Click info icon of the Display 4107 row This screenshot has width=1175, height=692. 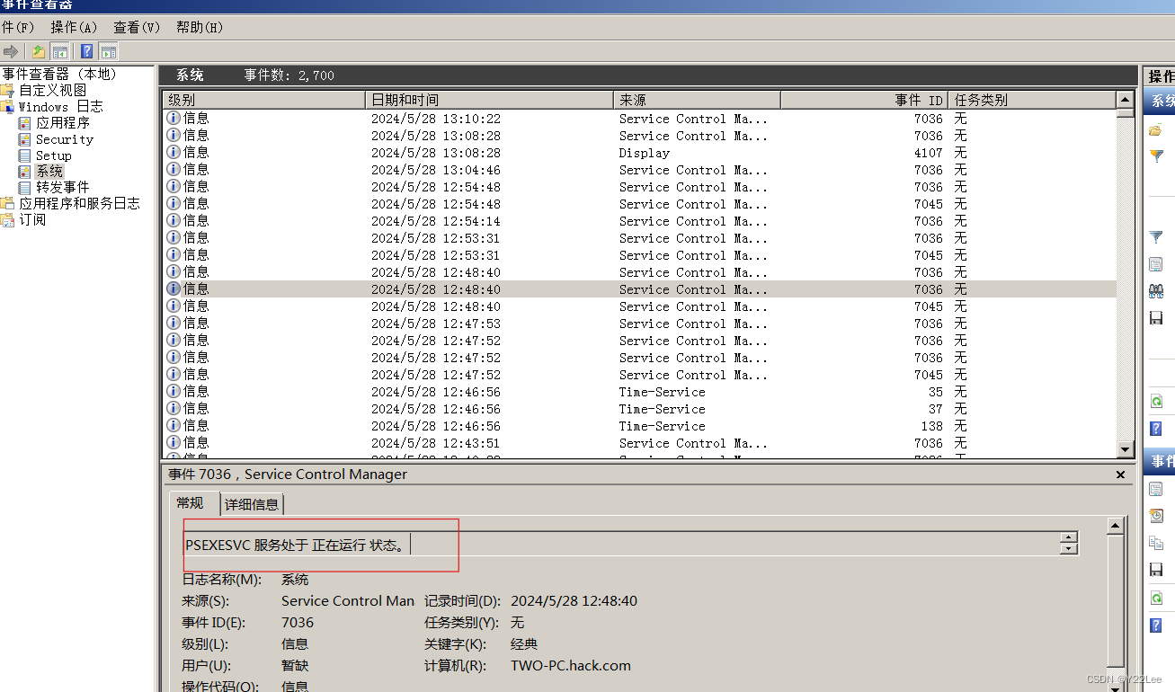[x=174, y=152]
